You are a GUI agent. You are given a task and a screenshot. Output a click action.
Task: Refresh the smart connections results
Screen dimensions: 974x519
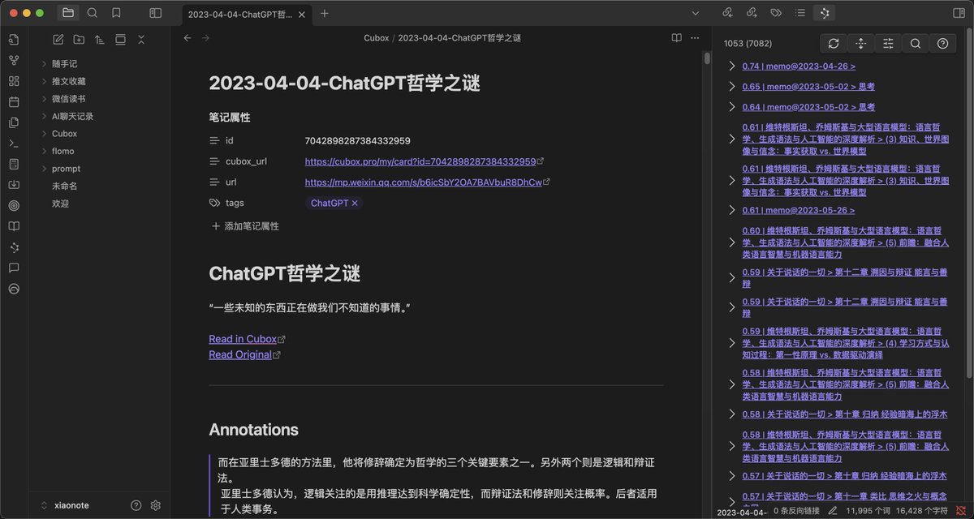coord(834,44)
